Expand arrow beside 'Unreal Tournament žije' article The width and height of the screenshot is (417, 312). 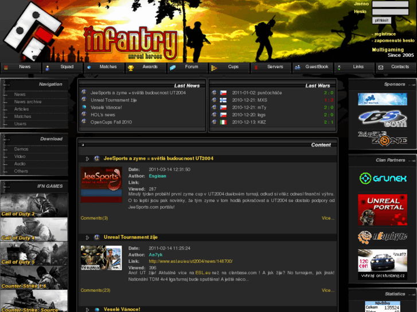pyautogui.click(x=87, y=238)
